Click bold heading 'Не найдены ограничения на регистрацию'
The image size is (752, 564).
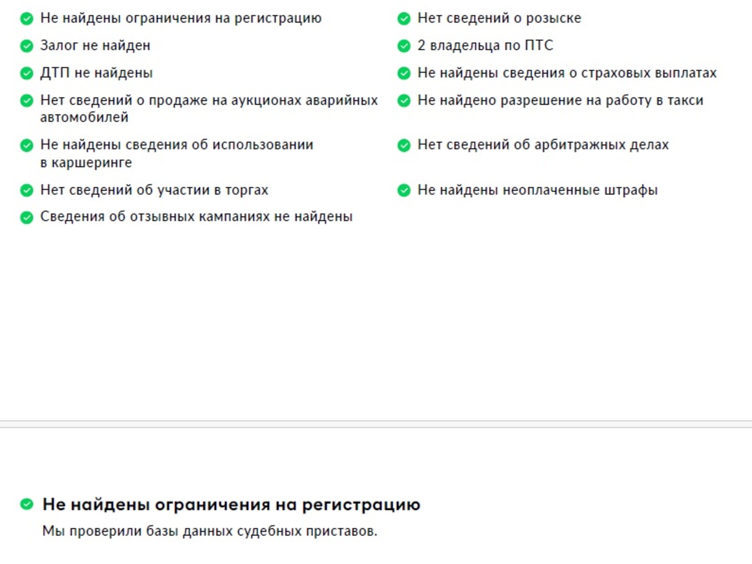(231, 504)
